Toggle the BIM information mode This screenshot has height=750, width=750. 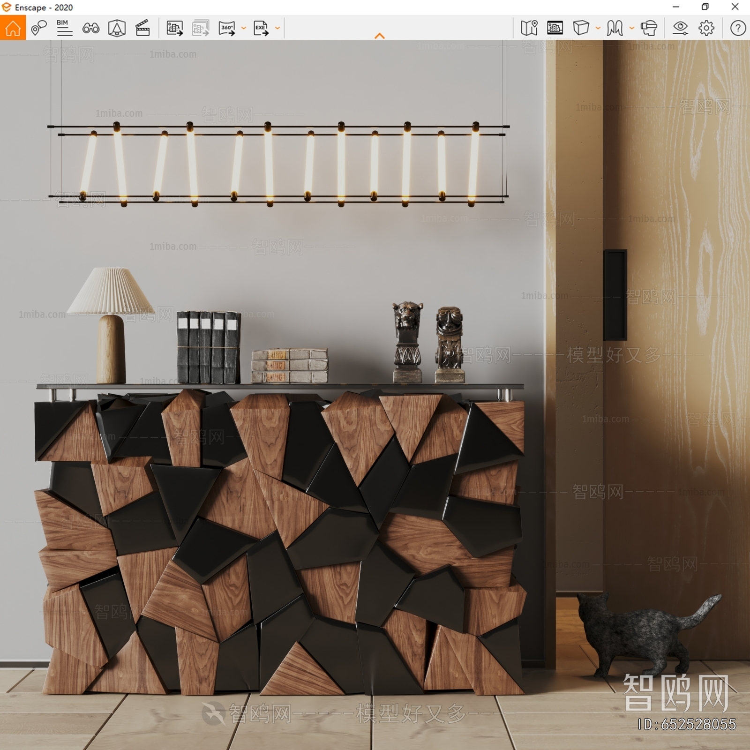point(64,28)
